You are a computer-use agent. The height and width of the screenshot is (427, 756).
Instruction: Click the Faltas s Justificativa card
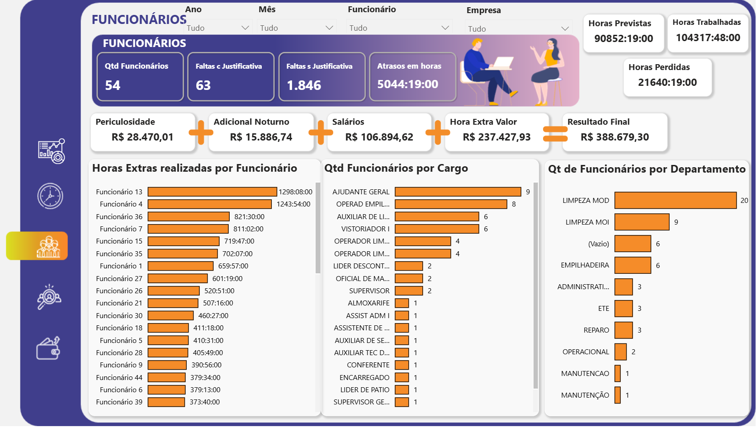(x=321, y=76)
